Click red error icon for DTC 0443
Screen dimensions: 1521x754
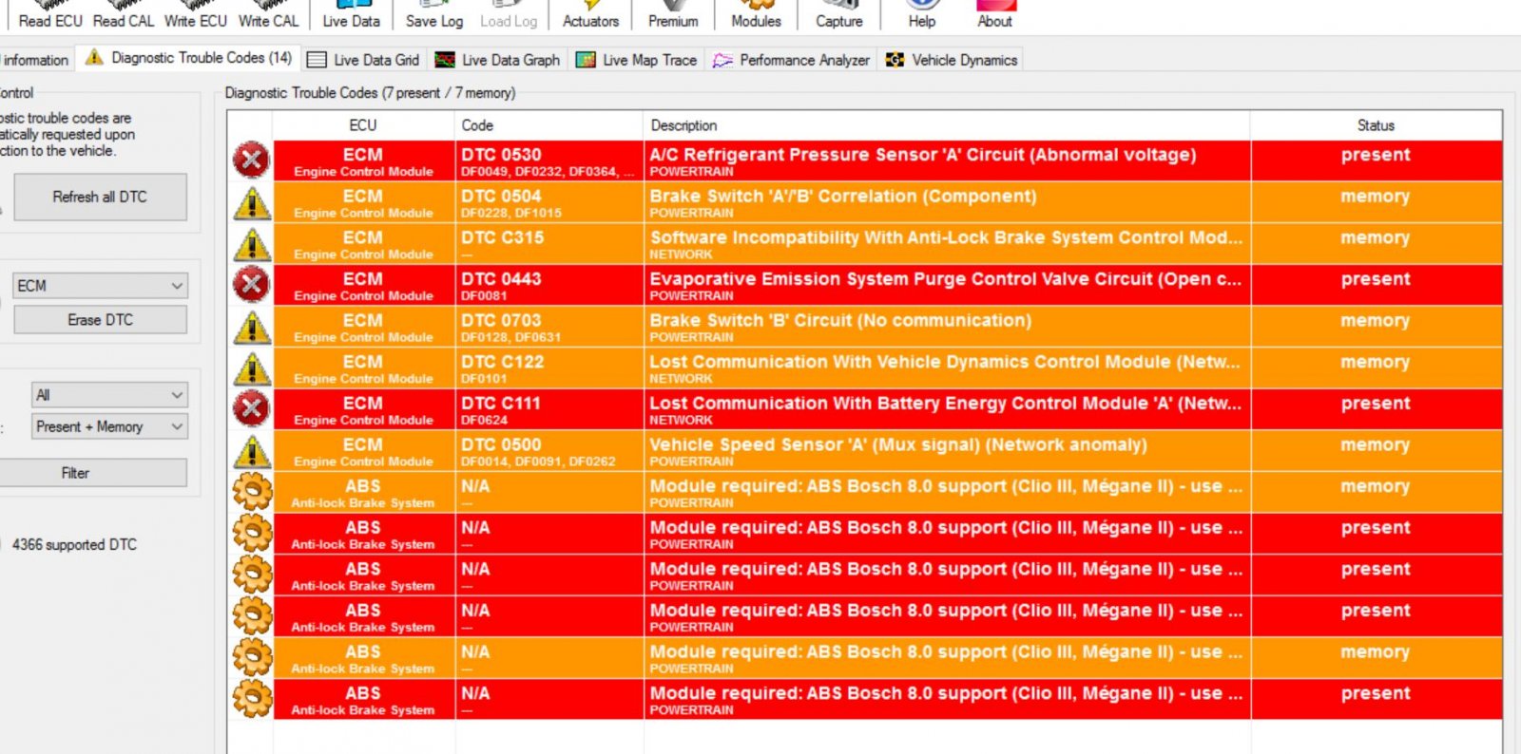251,285
